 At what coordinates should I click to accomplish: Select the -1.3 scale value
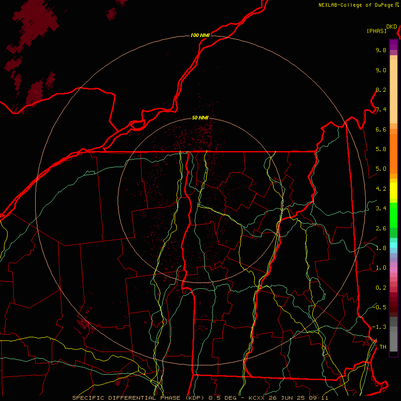379,327
